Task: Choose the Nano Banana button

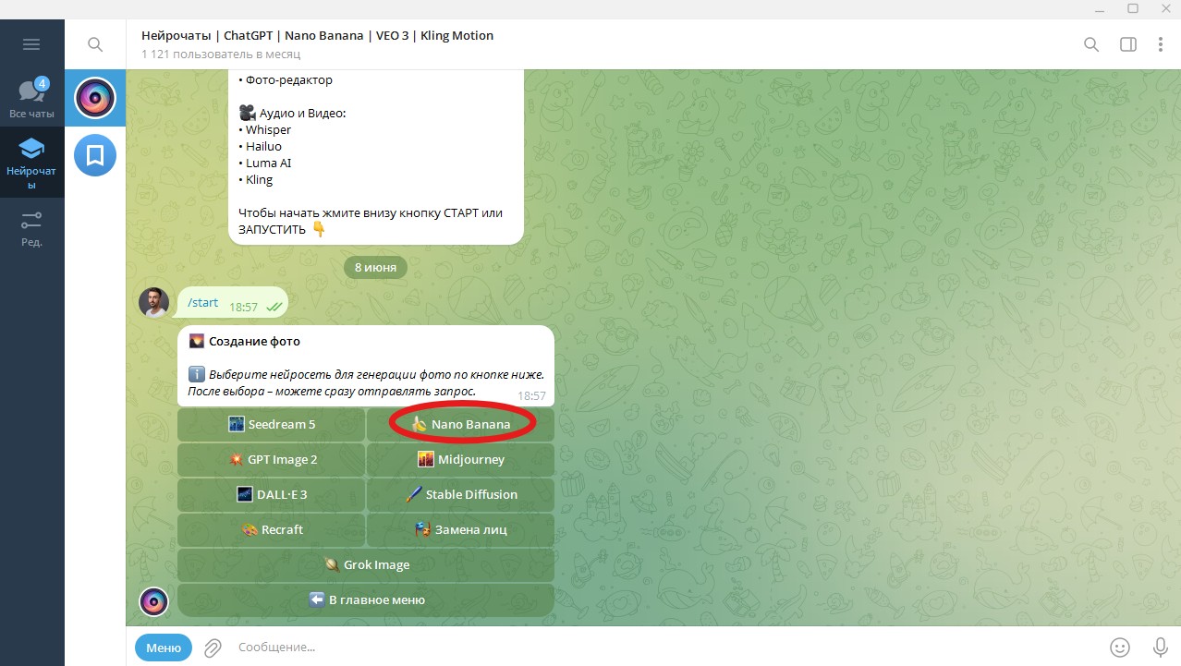Action: click(x=460, y=424)
